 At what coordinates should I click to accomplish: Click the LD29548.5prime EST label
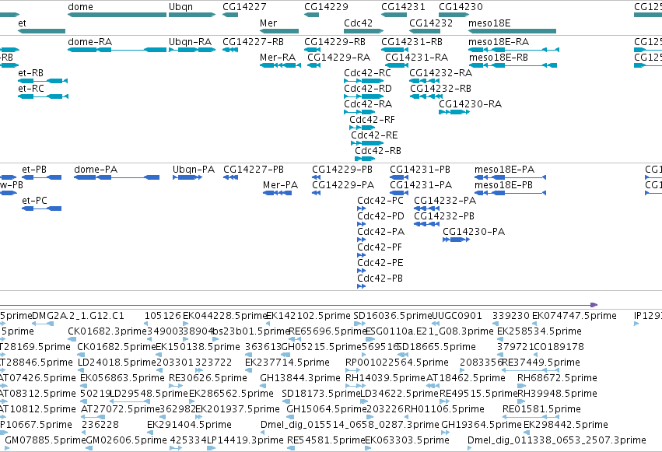pos(149,394)
